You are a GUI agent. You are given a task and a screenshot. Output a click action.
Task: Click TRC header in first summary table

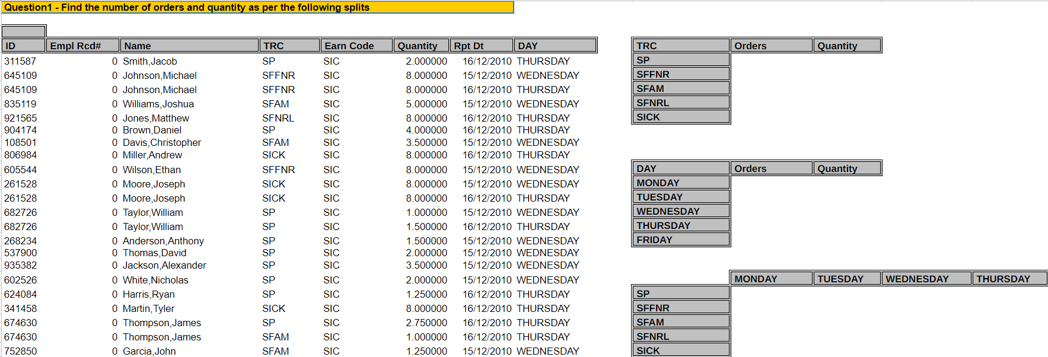pyautogui.click(x=681, y=46)
